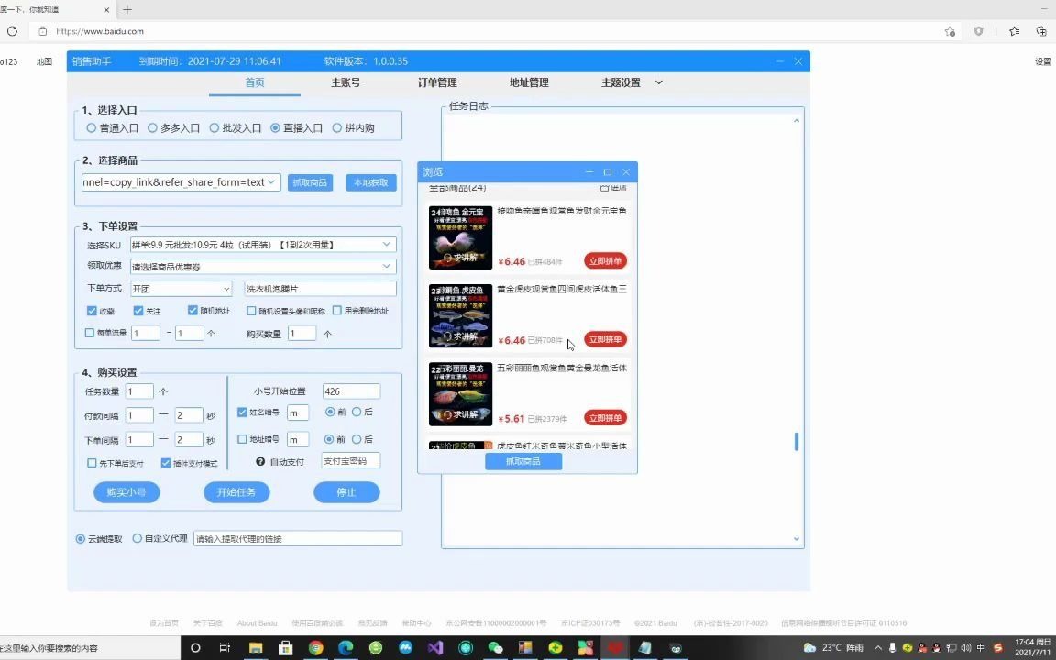Image resolution: width=1056 pixels, height=660 pixels.
Task: Click the first 求讲解 badge on product list
Action: click(x=463, y=258)
